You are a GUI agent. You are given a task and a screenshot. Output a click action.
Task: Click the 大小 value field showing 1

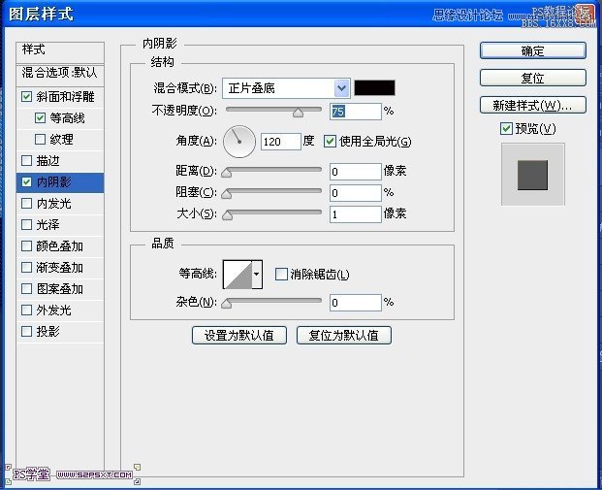pyautogui.click(x=356, y=214)
